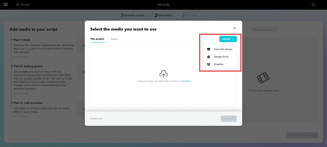This screenshot has width=327, height=147.
Task: Click the lightbulb tips icon
Action: (x=313, y=5)
